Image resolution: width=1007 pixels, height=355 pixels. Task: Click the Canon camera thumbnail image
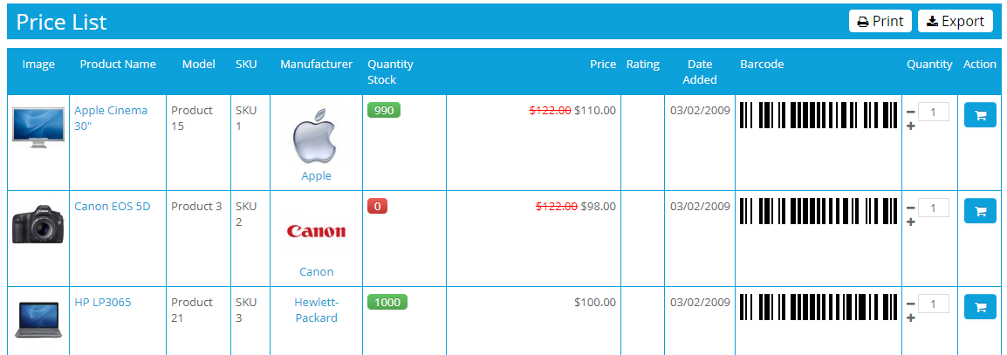click(38, 224)
